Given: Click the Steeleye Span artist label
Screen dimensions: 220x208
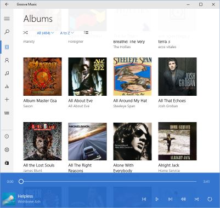Looking at the screenshot, I should click(124, 106).
